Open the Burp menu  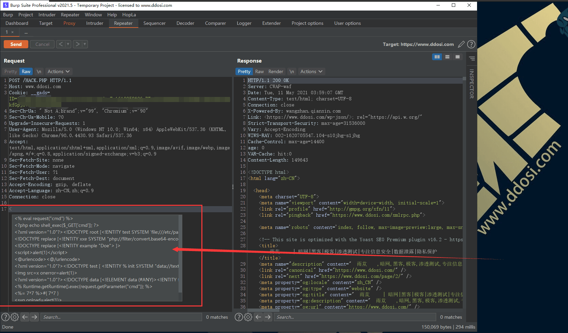8,15
